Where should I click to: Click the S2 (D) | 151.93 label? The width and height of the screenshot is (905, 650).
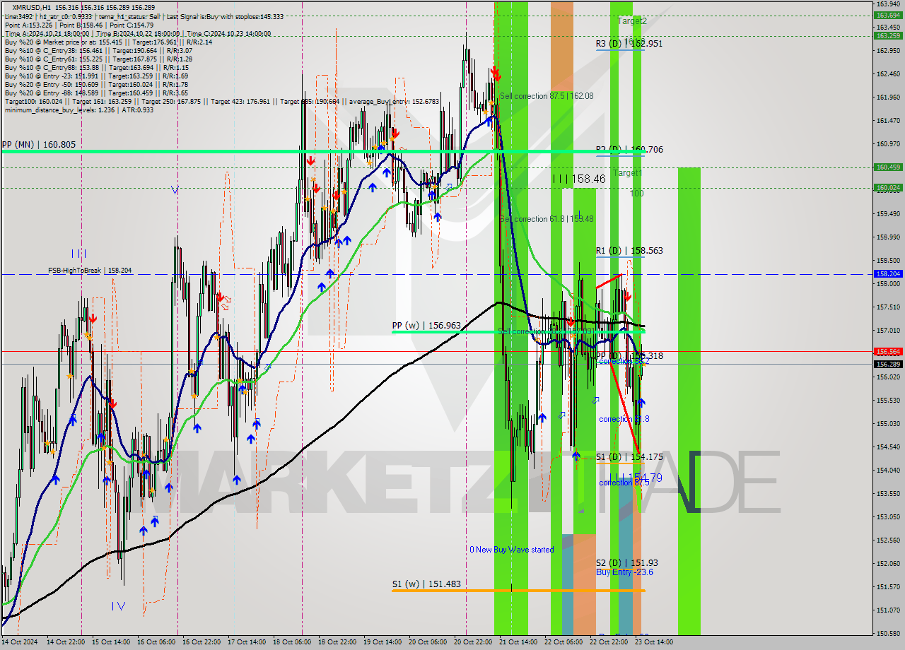click(x=626, y=563)
